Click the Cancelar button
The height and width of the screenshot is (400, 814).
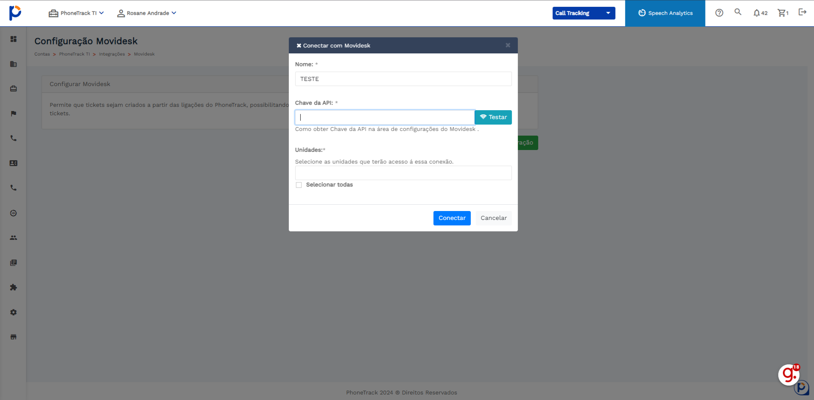(494, 218)
